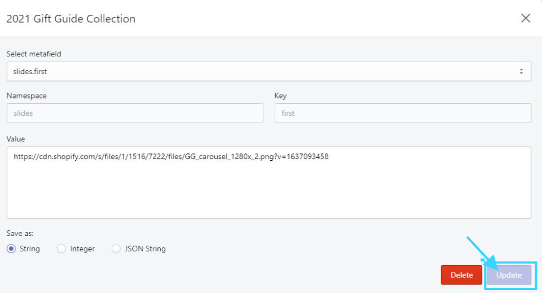Screen dimensions: 542x293
Task: Select the String radio button circle
Action: [x=11, y=249]
